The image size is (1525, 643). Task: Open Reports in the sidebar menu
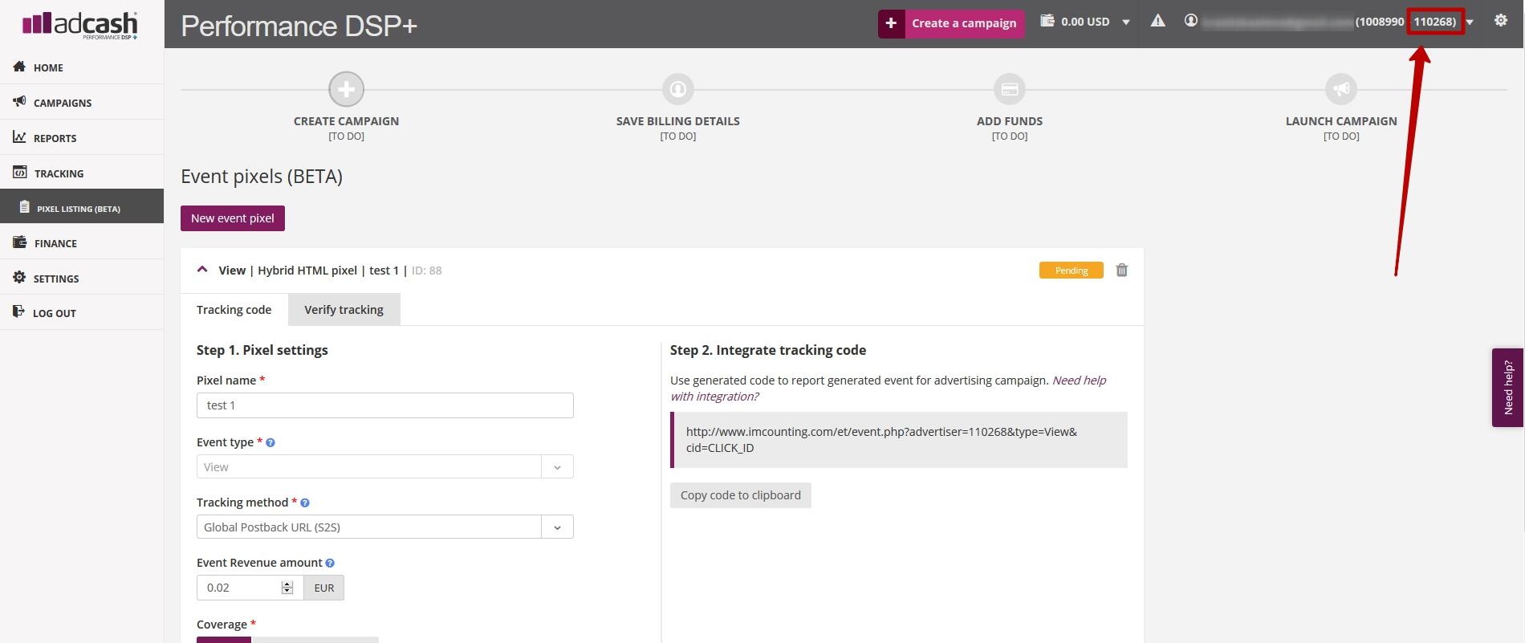coord(55,138)
